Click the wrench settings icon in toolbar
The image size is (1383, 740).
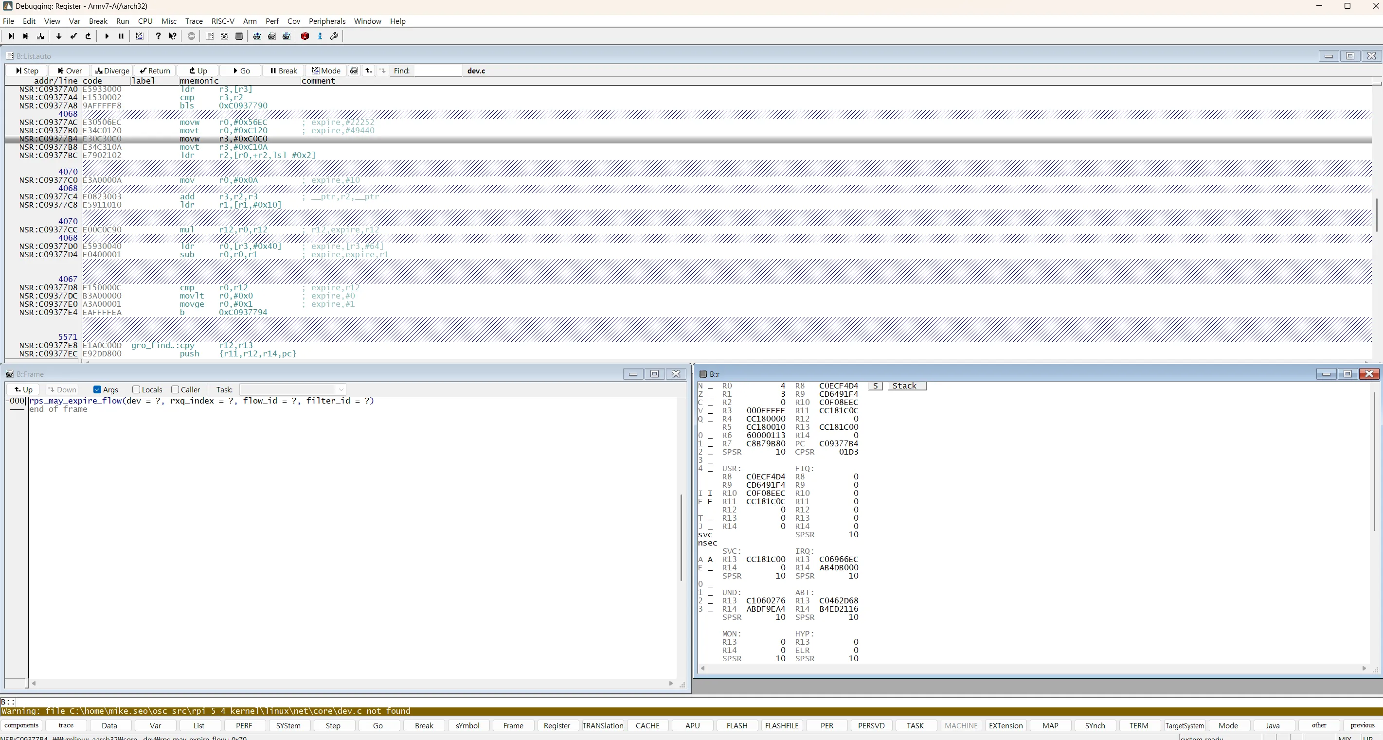335,36
